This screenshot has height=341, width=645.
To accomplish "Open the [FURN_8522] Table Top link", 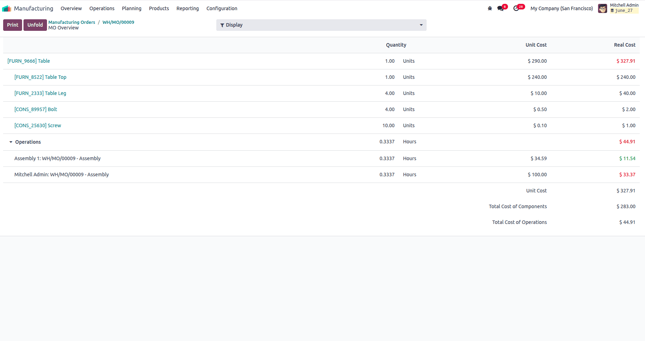I will click(40, 77).
